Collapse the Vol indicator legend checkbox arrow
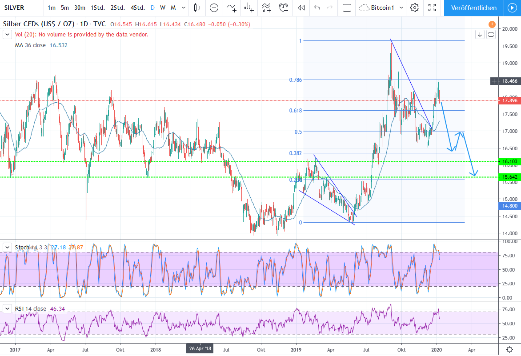 (x=8, y=34)
